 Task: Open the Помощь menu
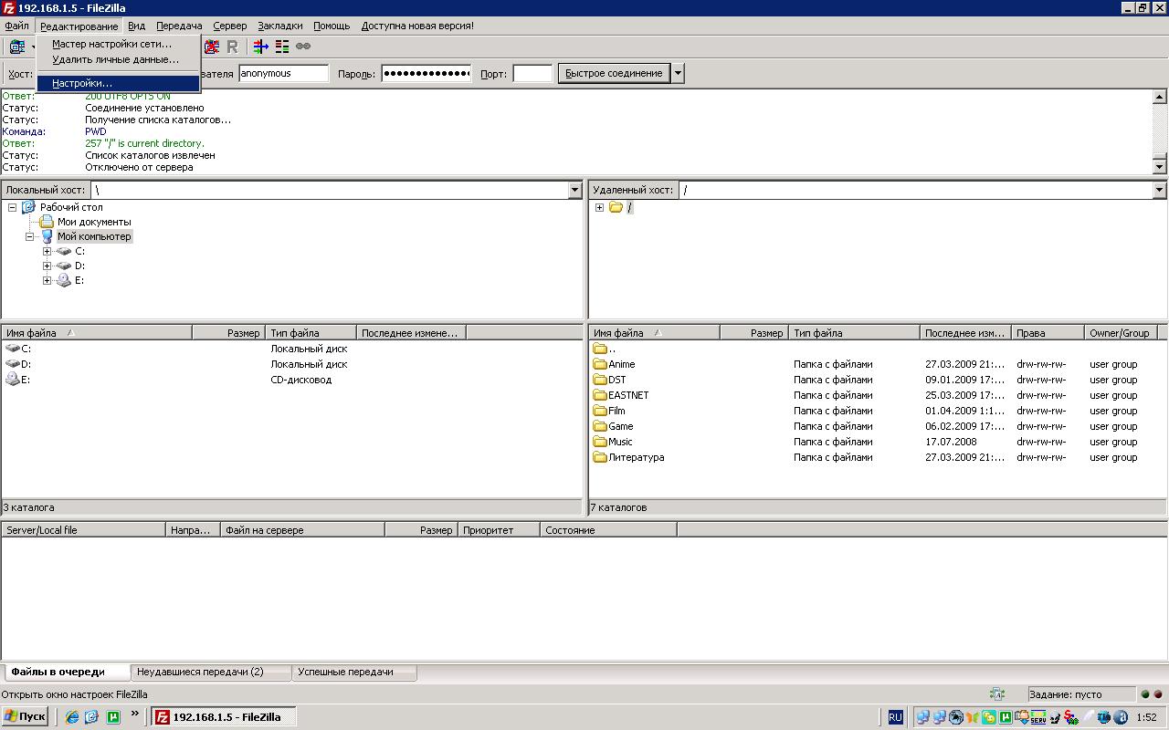click(x=332, y=26)
